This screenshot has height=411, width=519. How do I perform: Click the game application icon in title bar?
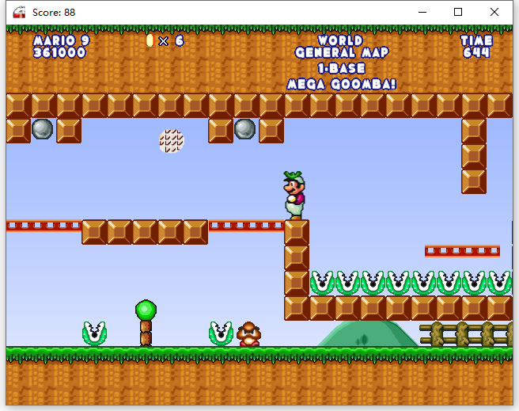(19, 12)
